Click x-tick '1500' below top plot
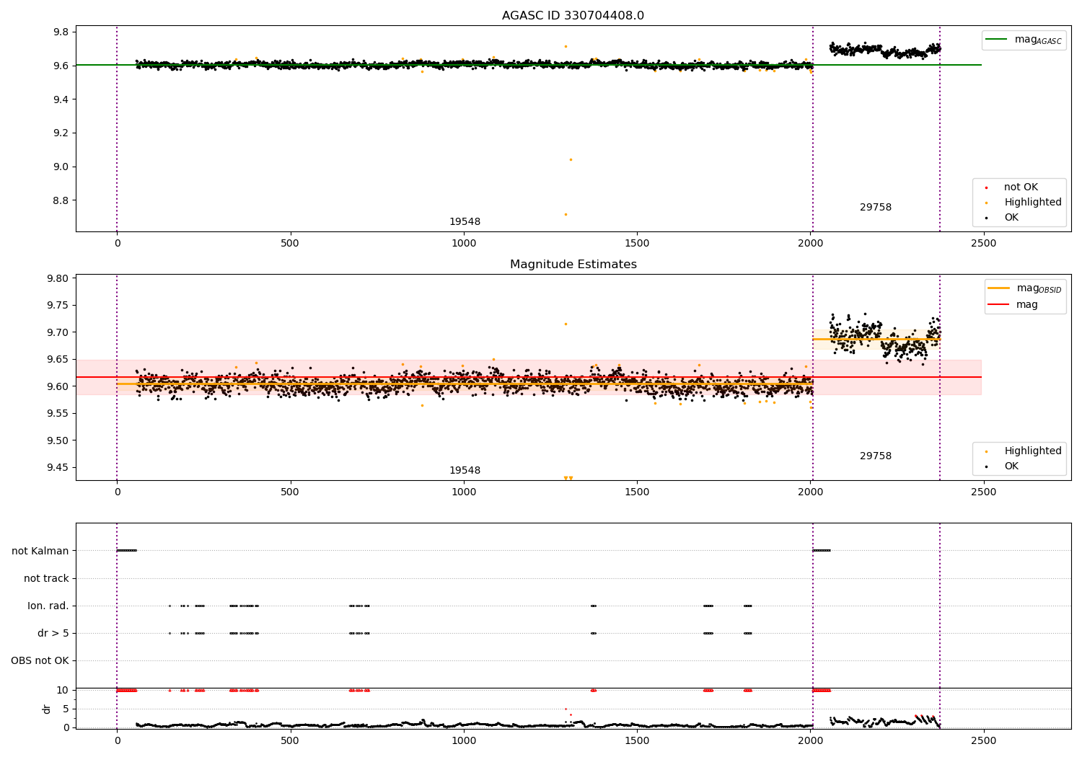 click(x=637, y=244)
